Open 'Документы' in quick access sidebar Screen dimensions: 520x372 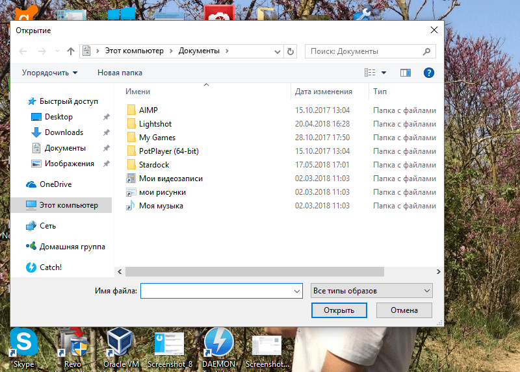click(65, 148)
